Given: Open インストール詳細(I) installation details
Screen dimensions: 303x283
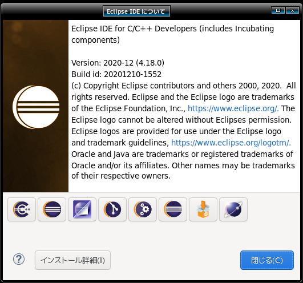Looking at the screenshot, I should coord(72,260).
